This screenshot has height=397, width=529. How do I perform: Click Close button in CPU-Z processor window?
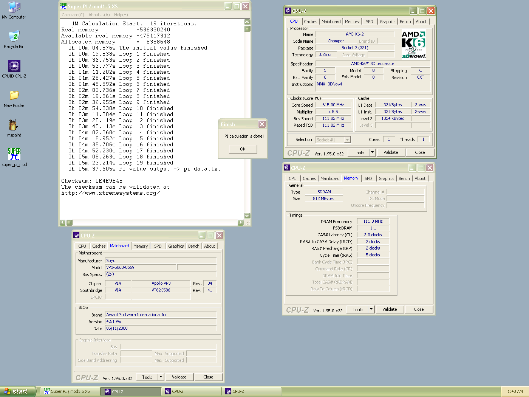click(x=420, y=152)
